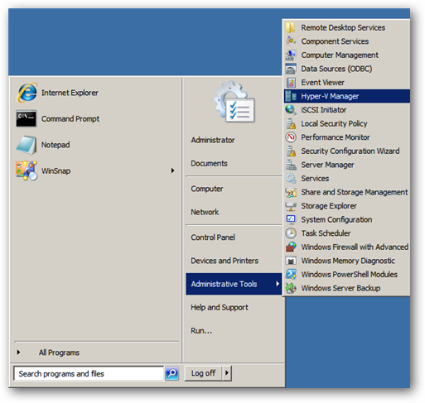Click the Task Scheduler clock icon
Viewport: 425px width, 403px height.
pos(291,233)
